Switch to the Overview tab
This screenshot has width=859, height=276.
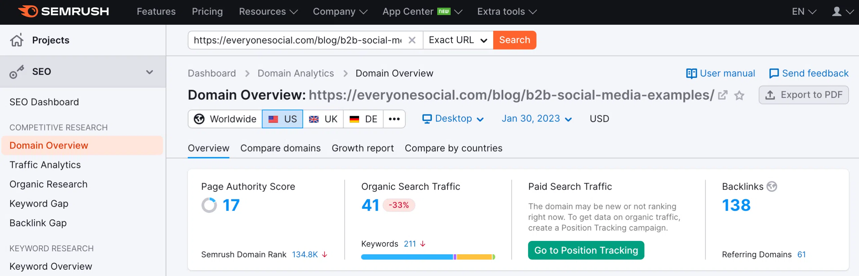tap(208, 148)
